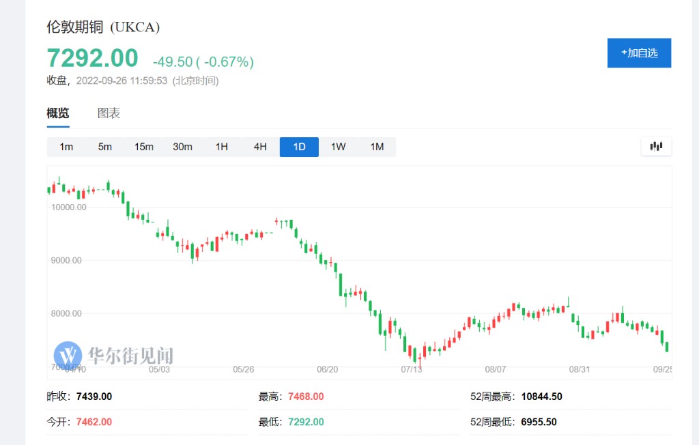Screen dimensions: 699x445
Task: Switch to 1M monthly chart
Action: (377, 147)
